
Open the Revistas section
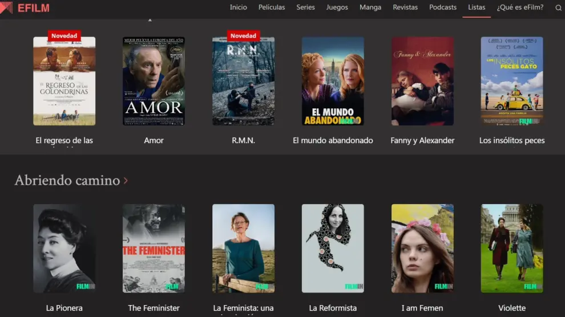coord(405,7)
